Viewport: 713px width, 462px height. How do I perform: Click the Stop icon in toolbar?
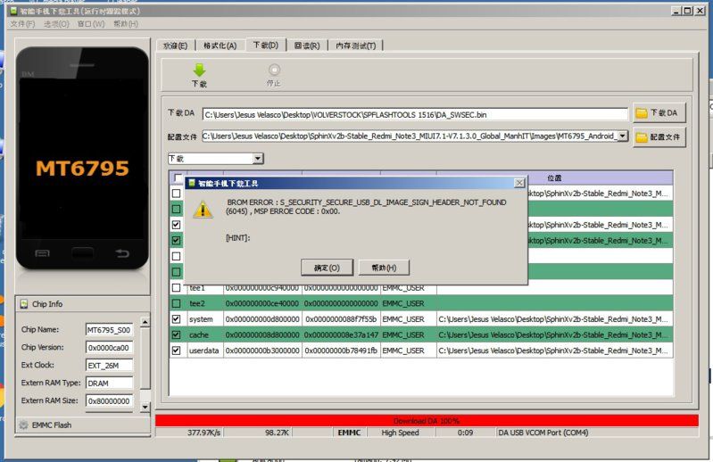click(x=274, y=70)
